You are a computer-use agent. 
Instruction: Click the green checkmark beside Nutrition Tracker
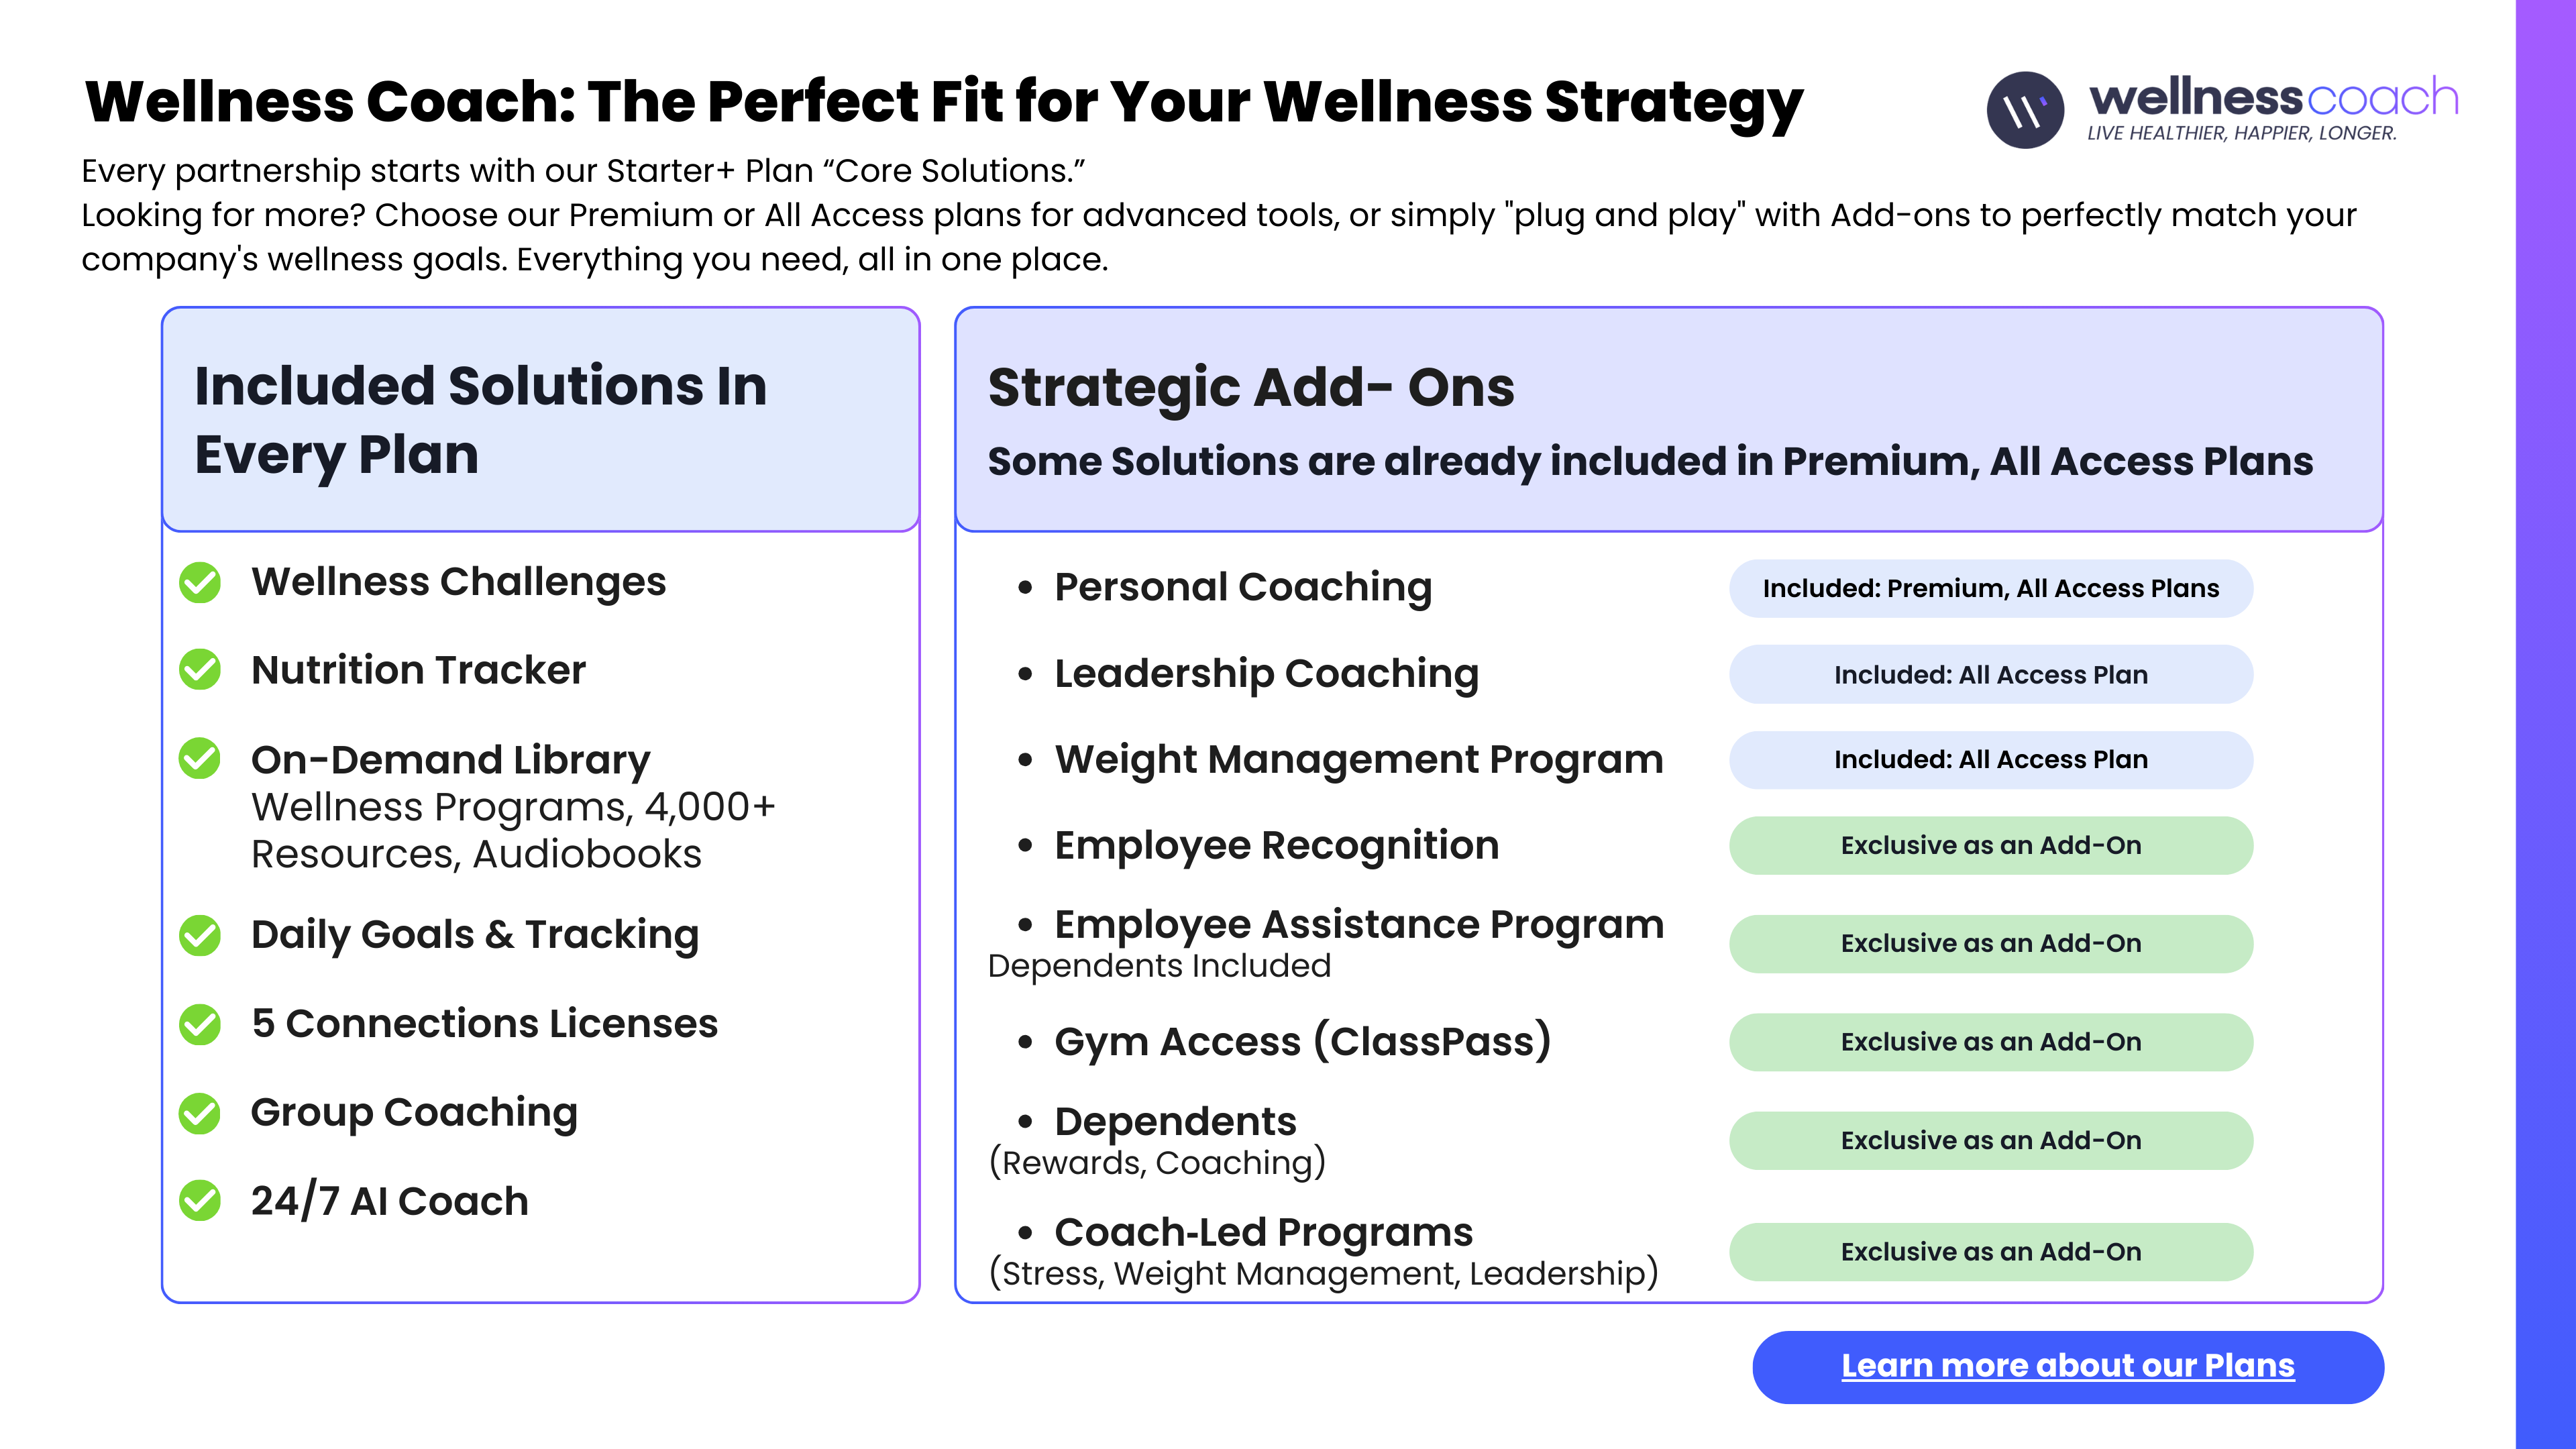tap(200, 670)
